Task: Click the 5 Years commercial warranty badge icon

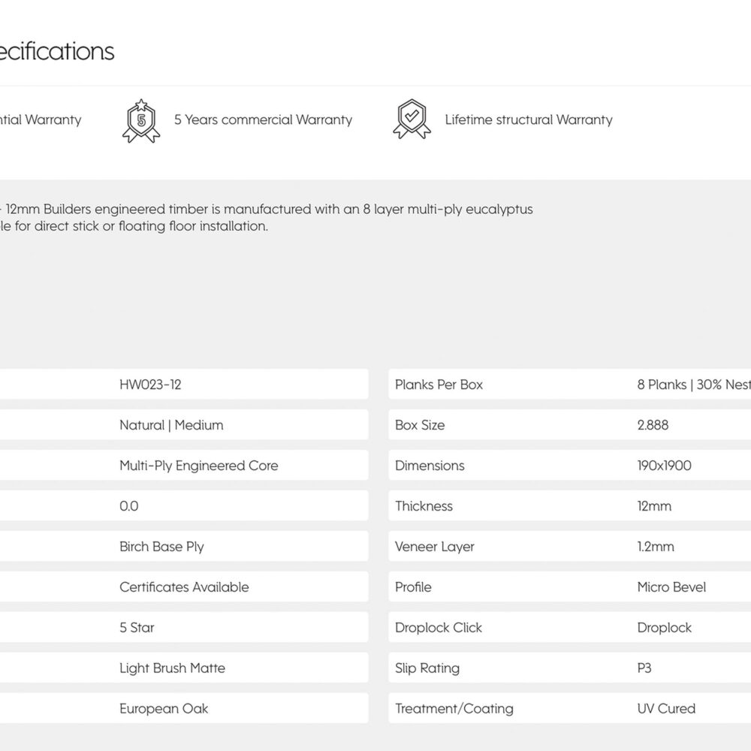Action: (x=141, y=121)
